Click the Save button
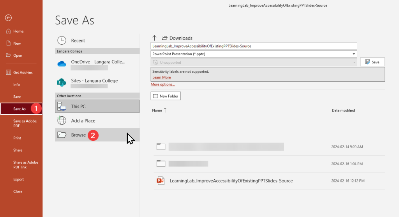 tap(372, 62)
